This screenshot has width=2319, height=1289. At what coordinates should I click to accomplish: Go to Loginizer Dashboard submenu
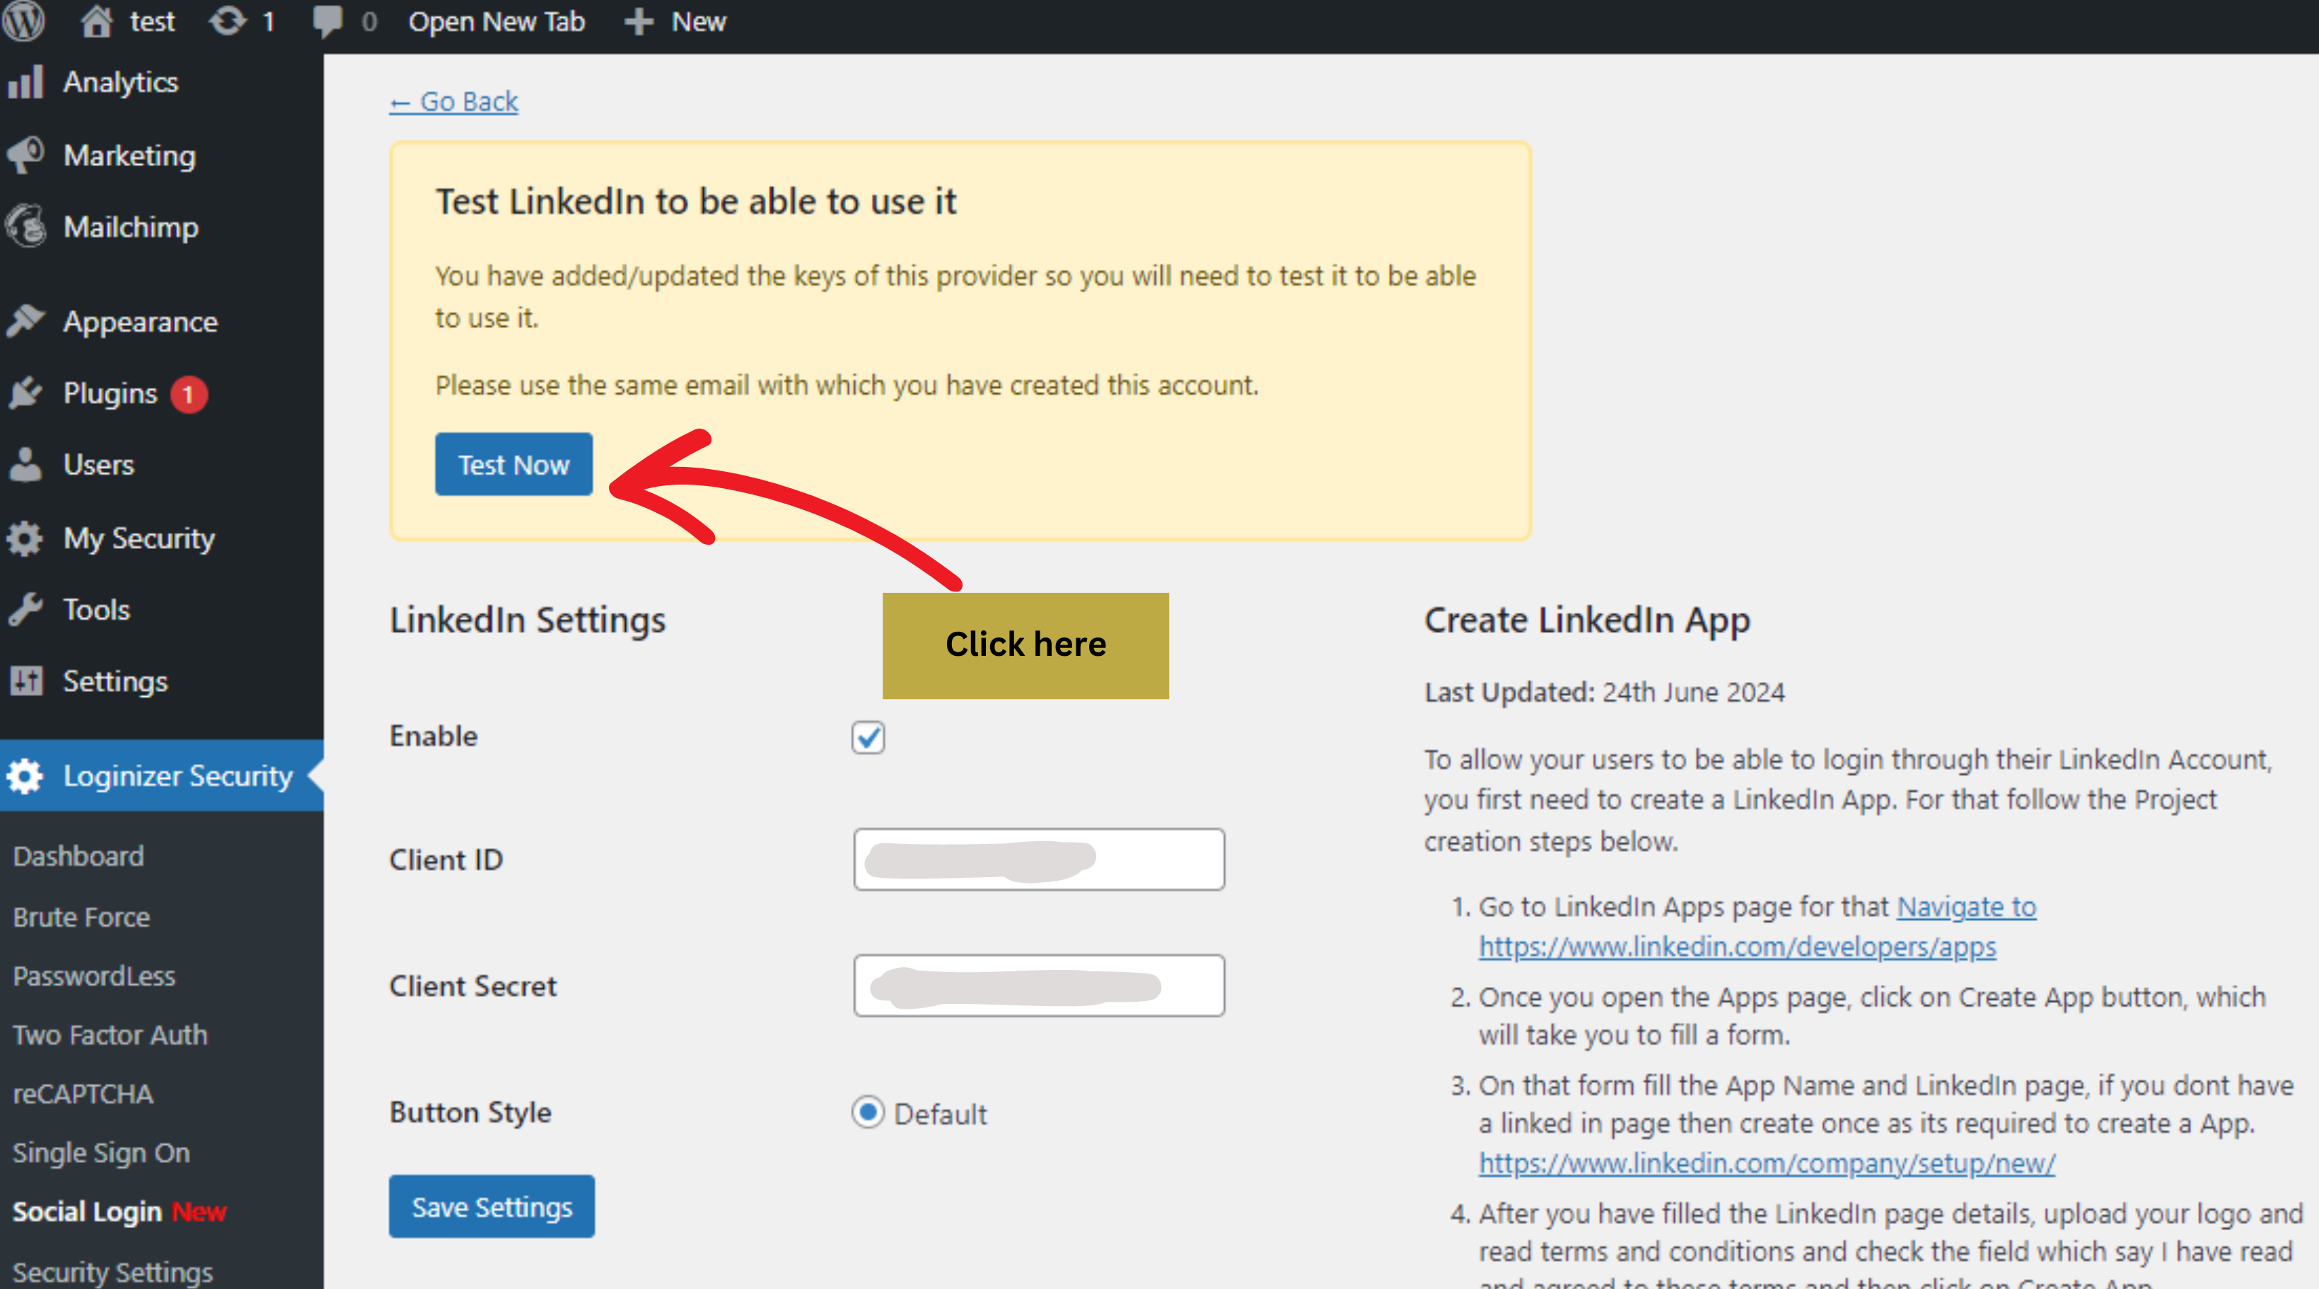click(x=79, y=856)
